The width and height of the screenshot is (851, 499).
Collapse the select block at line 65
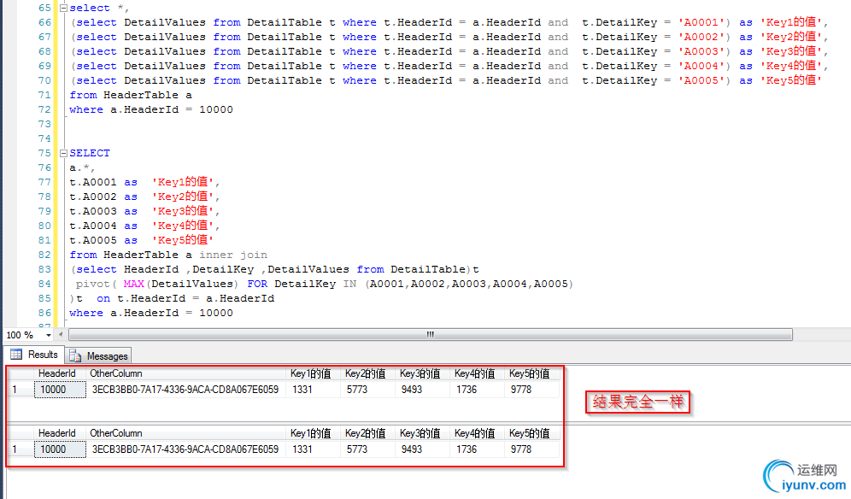(x=63, y=9)
